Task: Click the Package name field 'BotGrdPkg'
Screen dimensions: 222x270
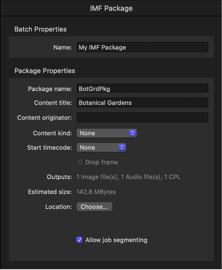Action: (142, 88)
